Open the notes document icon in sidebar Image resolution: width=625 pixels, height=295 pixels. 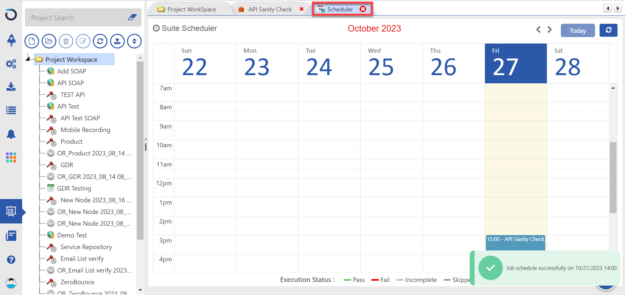click(x=11, y=236)
